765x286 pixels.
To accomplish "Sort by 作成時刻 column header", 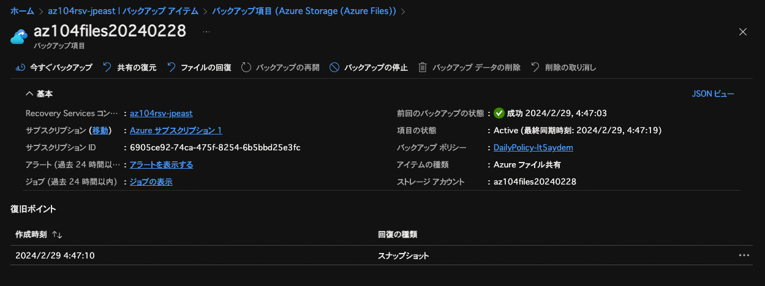I will [32, 235].
